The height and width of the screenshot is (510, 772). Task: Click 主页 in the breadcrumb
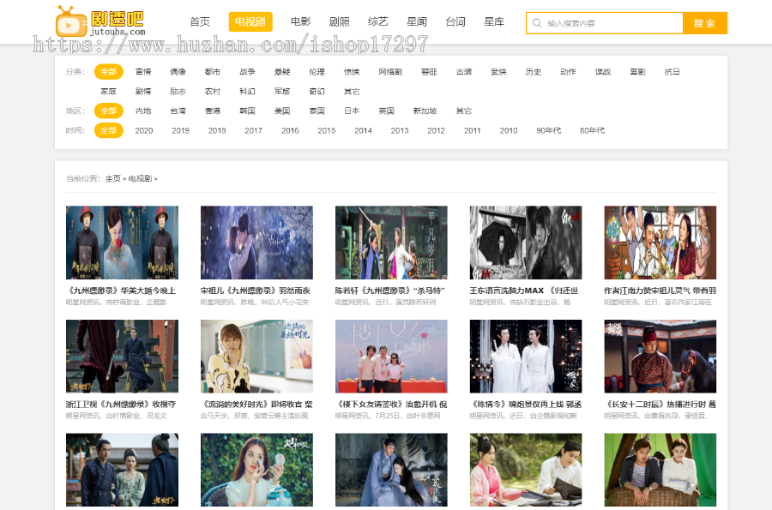pos(113,178)
